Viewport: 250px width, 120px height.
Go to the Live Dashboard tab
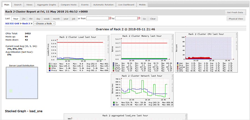point(126,5)
